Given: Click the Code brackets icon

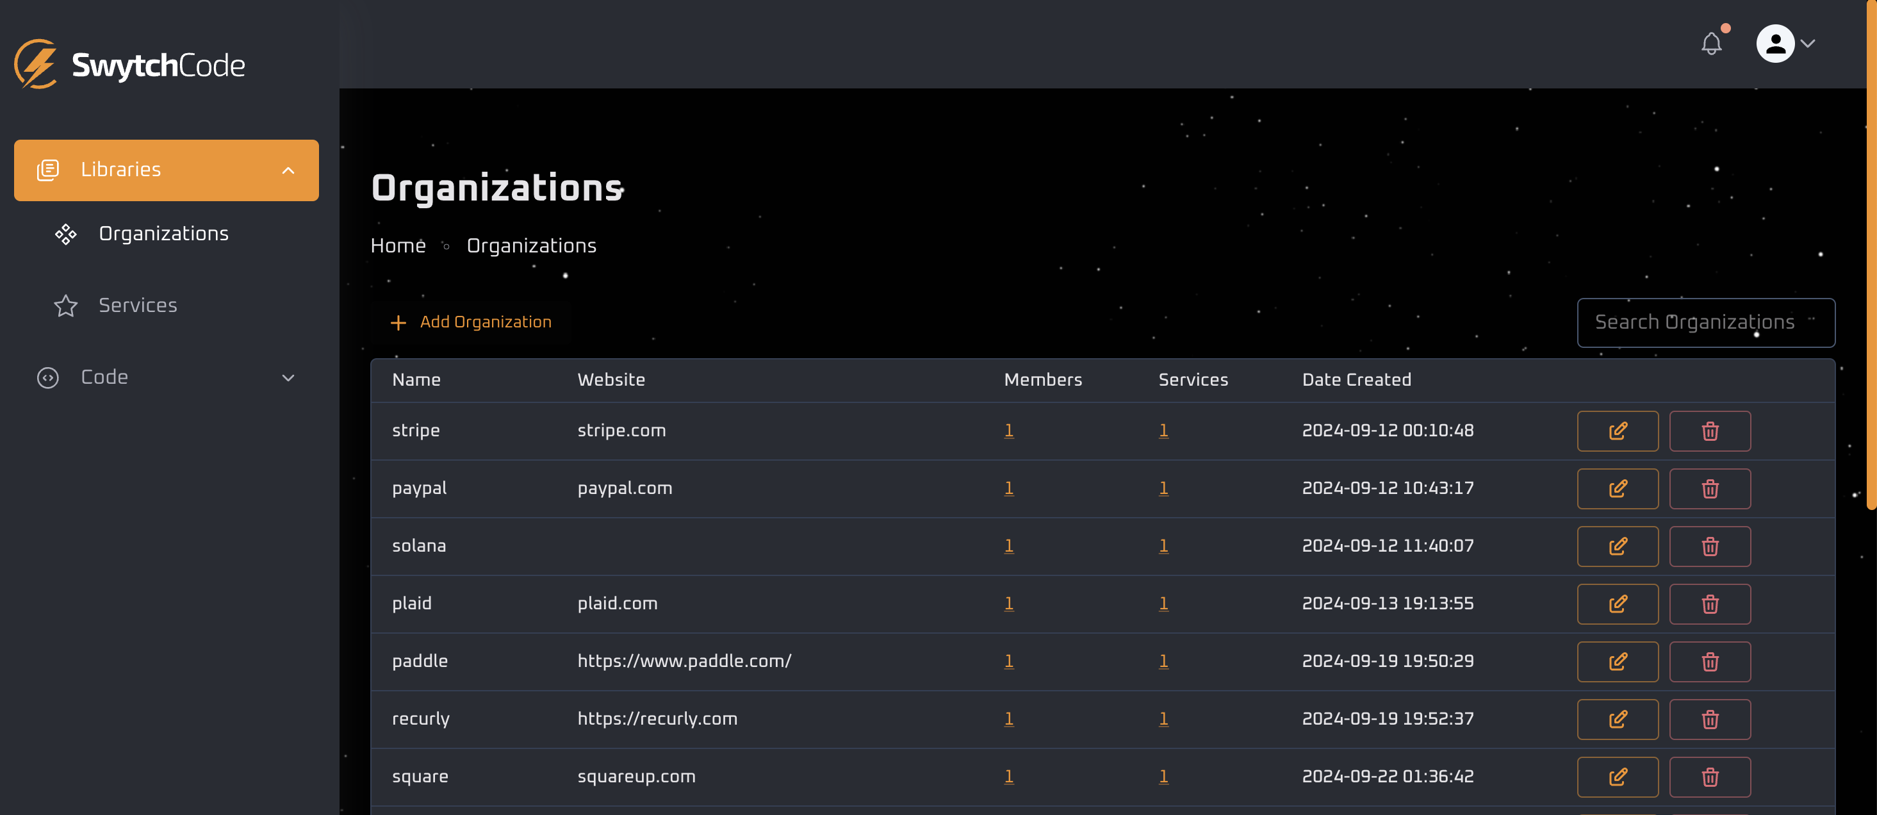Looking at the screenshot, I should (x=48, y=377).
